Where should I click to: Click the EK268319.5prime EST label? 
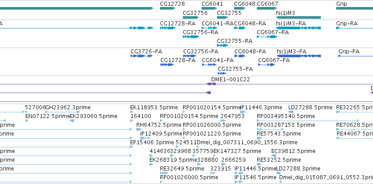173,160
